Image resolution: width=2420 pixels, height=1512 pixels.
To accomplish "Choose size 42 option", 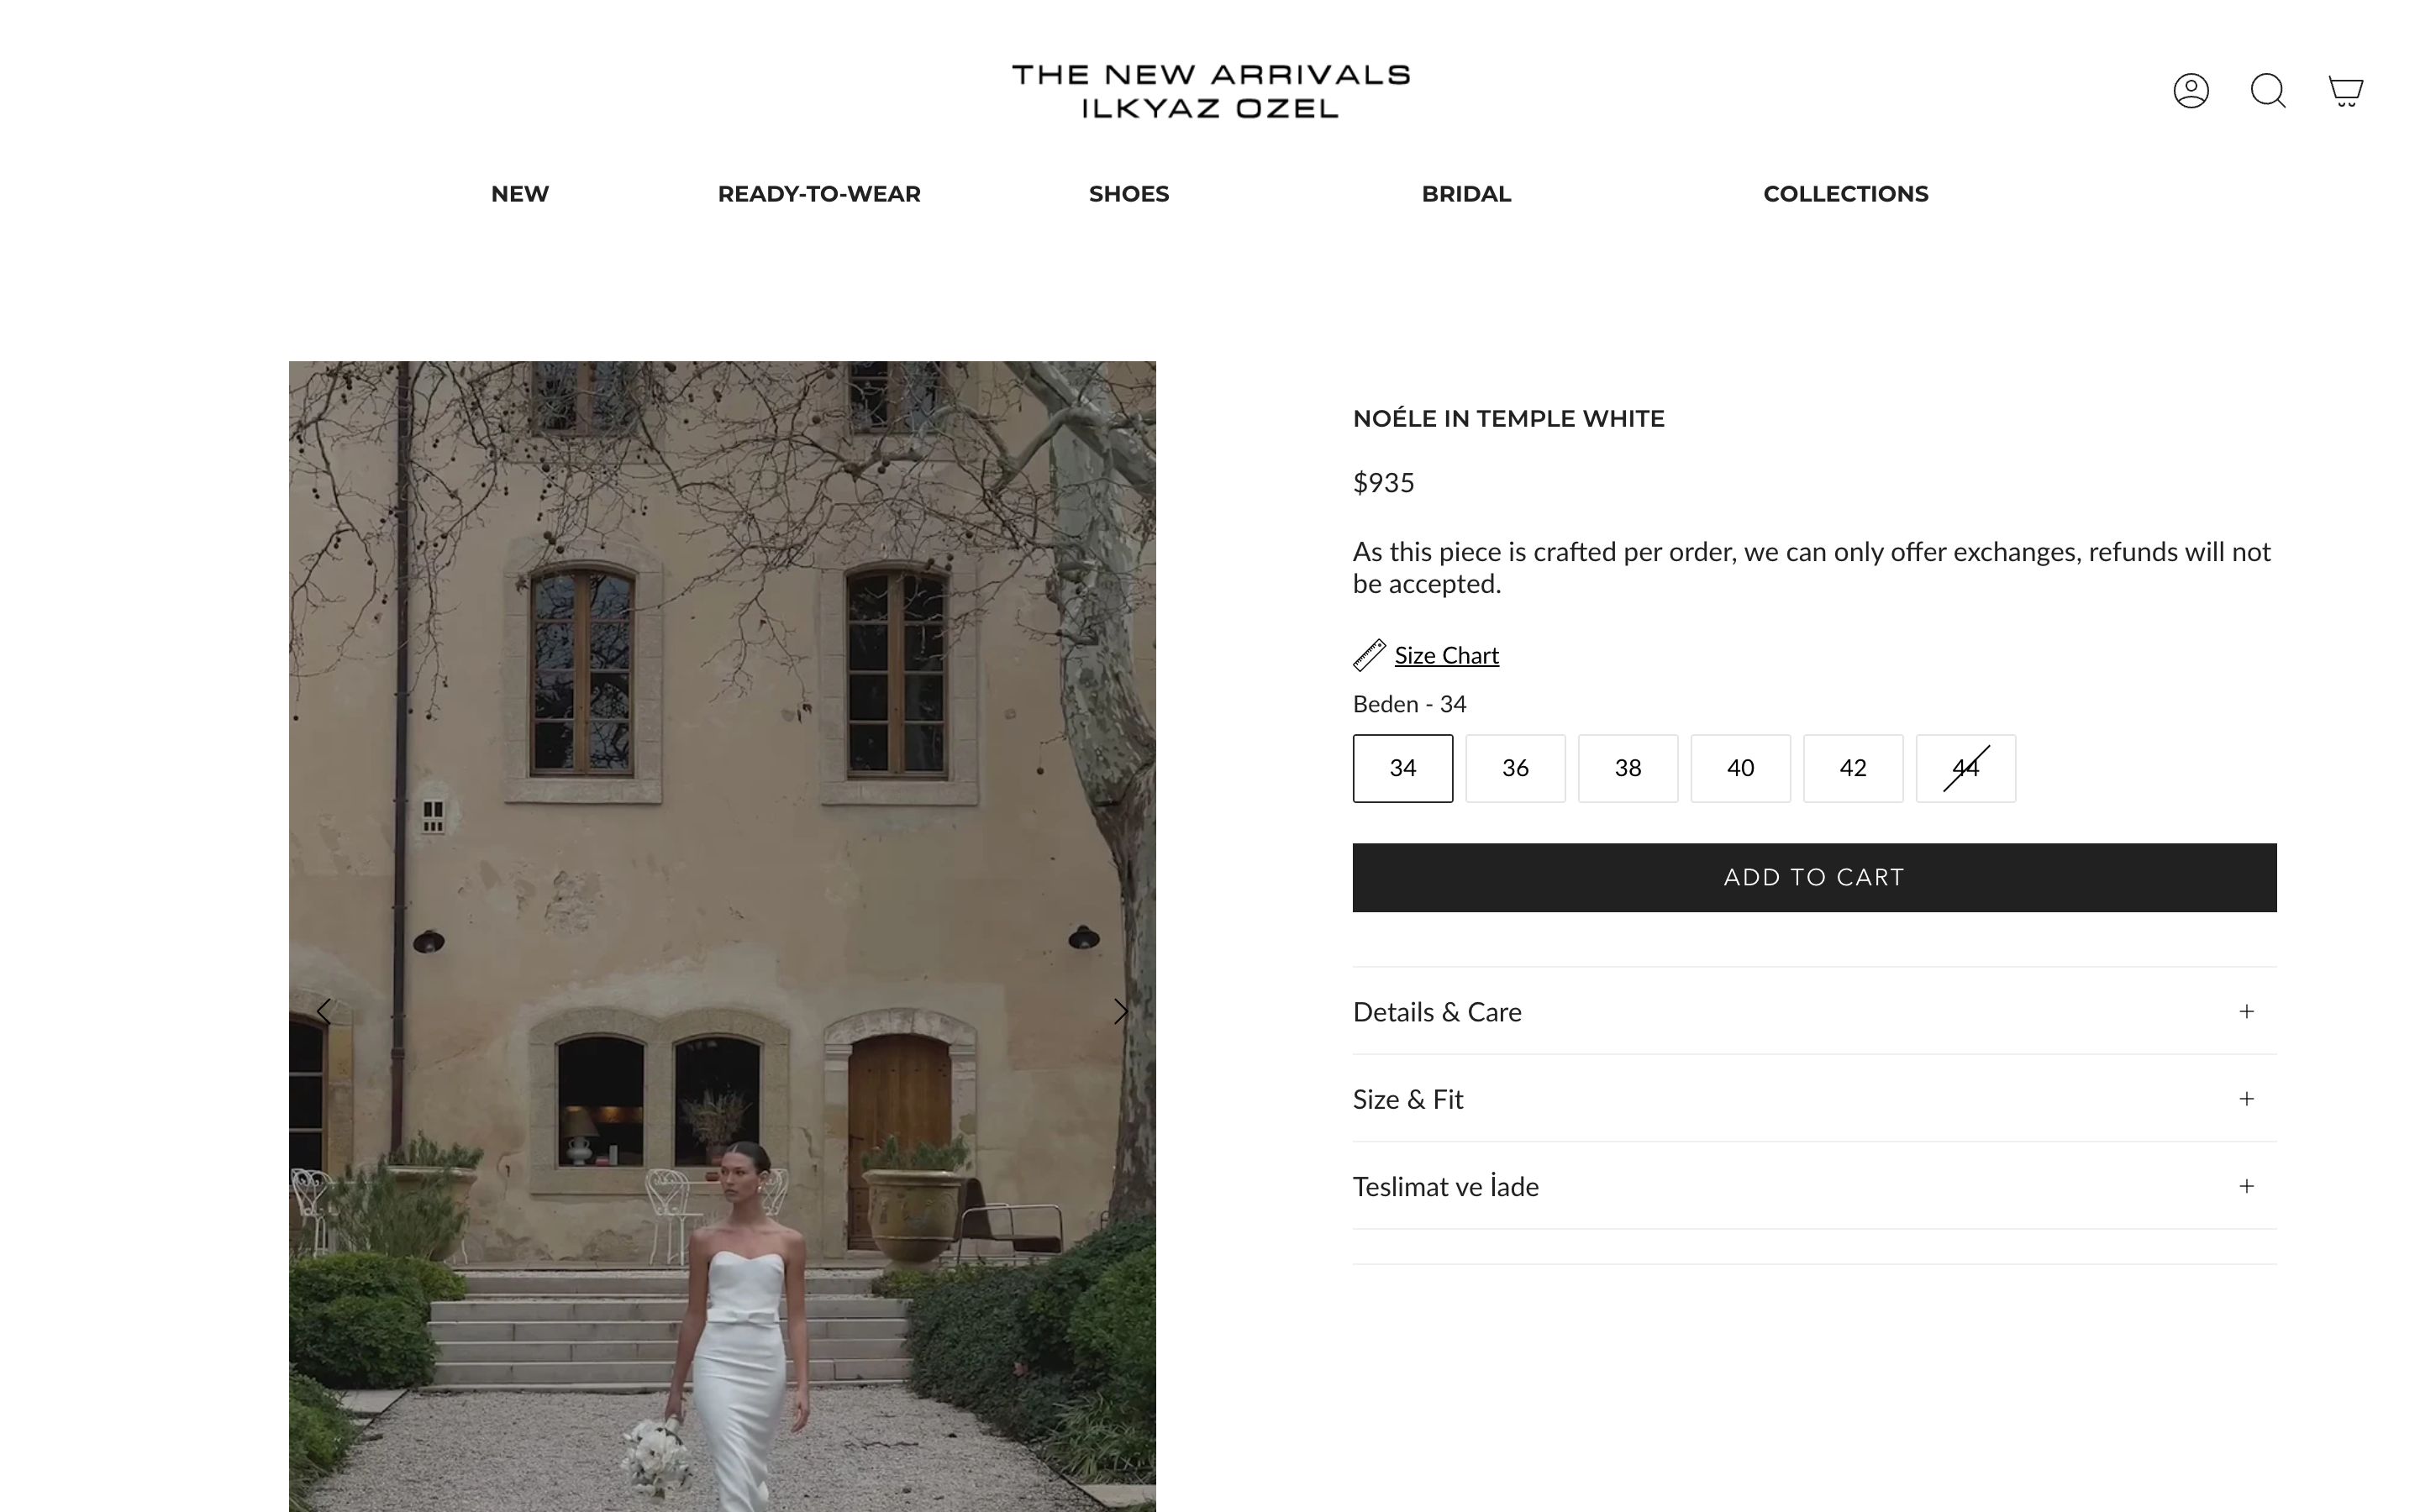I will point(1852,768).
